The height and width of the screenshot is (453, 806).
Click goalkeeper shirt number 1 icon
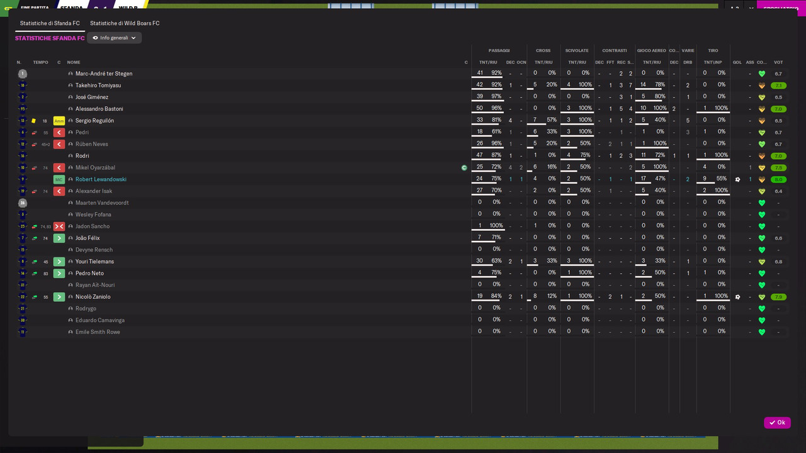coord(23,74)
